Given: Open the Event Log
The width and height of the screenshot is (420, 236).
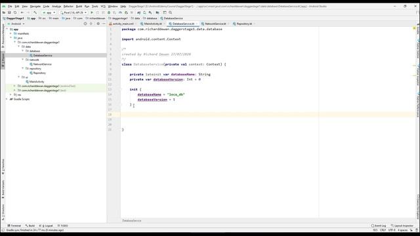Looking at the screenshot, I should (379, 226).
